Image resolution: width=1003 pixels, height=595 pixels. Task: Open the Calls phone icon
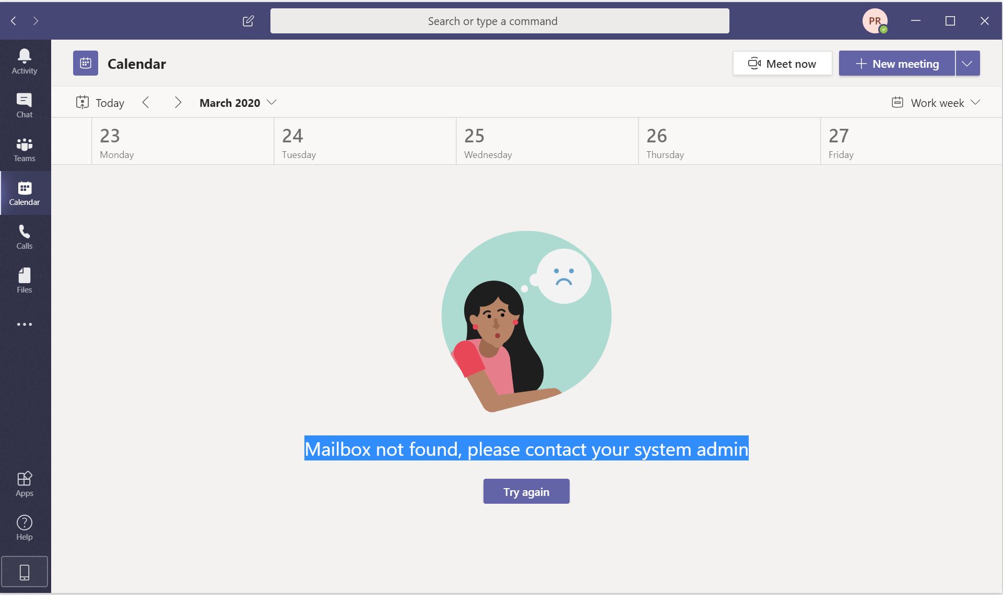tap(25, 237)
